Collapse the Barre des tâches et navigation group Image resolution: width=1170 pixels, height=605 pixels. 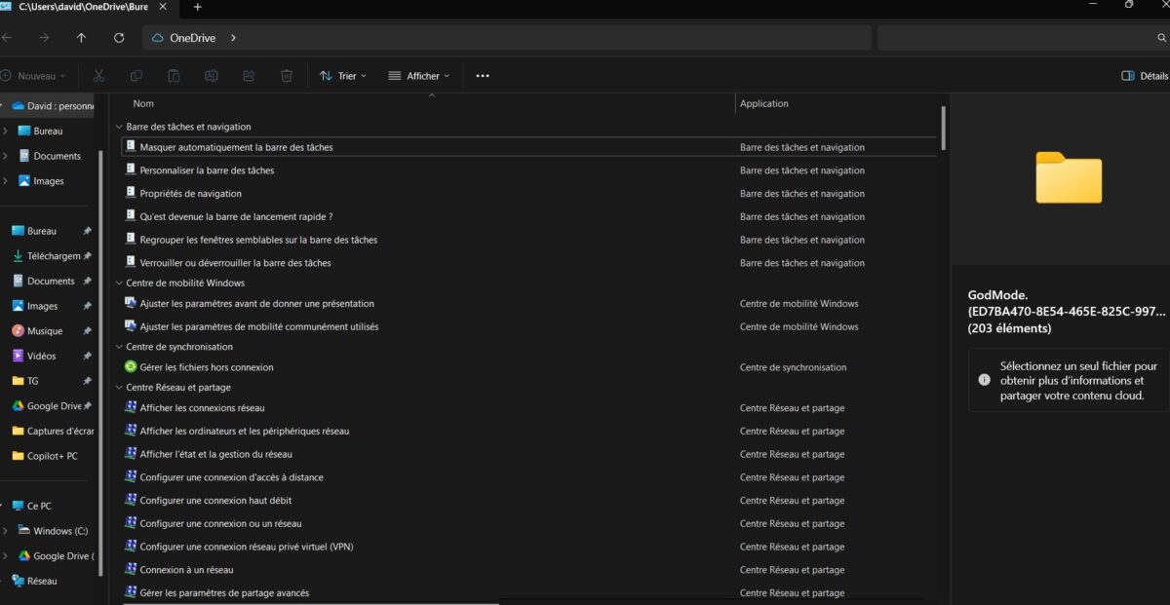[119, 127]
